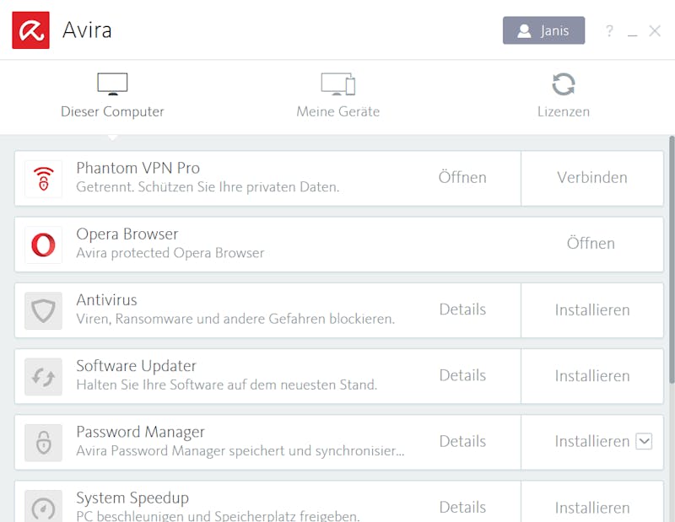Viewport: 675px width, 522px height.
Task: Click 'Viren, Ransomware und andere Gefahren blockieren.'
Action: coord(235,319)
